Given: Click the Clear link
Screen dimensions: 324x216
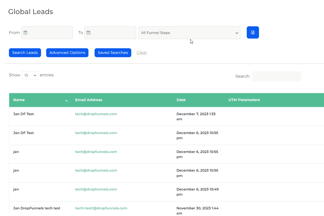Looking at the screenshot, I should coord(142,53).
